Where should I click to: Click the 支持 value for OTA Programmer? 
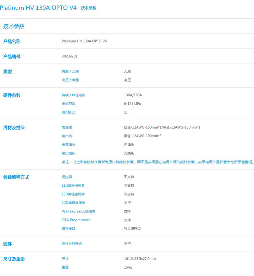pos(127,220)
